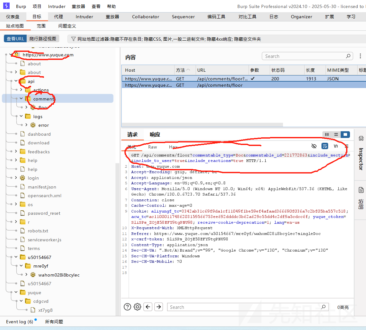
Task: Click the feedbacks folder icon
Action: 23,152
